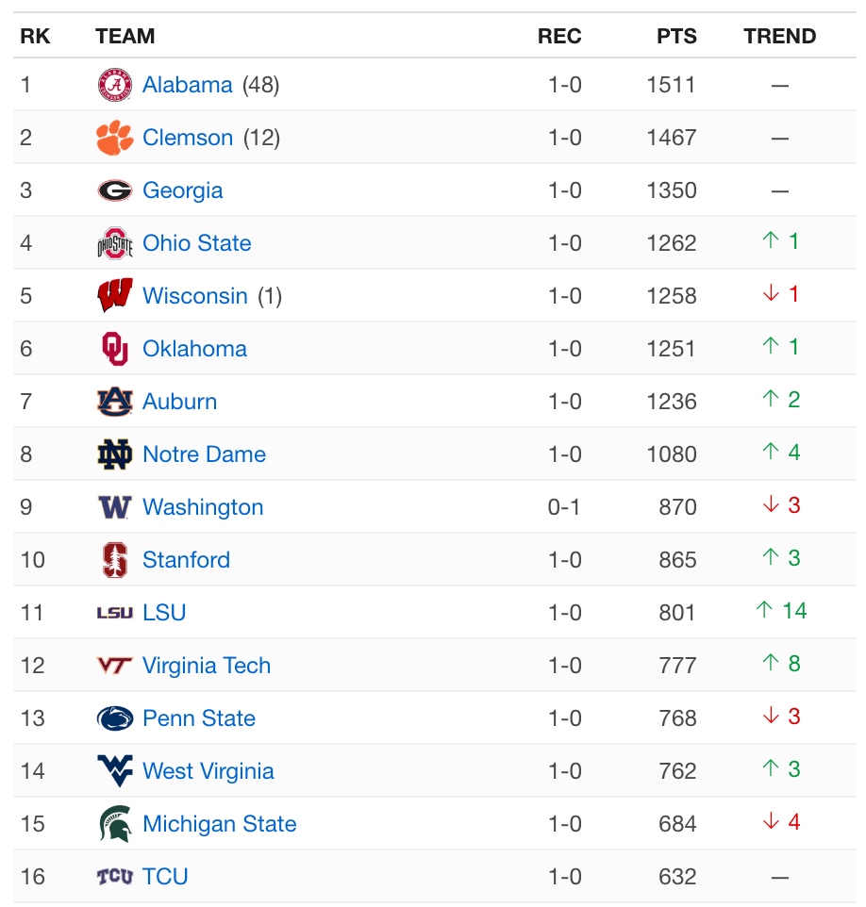Click the Clemson tiger paw logo
Viewport: 866px width, 907px height.
coord(115,138)
